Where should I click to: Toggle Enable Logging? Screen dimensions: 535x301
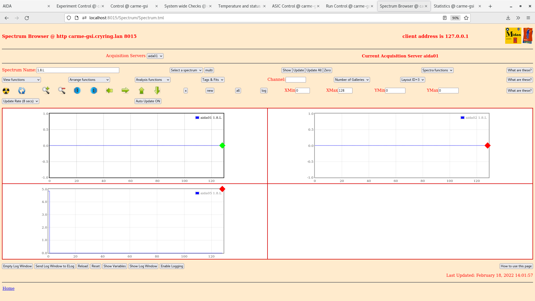[172, 266]
